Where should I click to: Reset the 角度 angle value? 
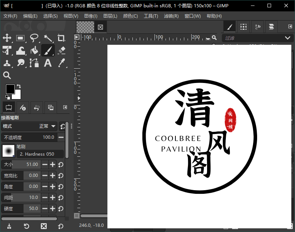click(x=61, y=187)
